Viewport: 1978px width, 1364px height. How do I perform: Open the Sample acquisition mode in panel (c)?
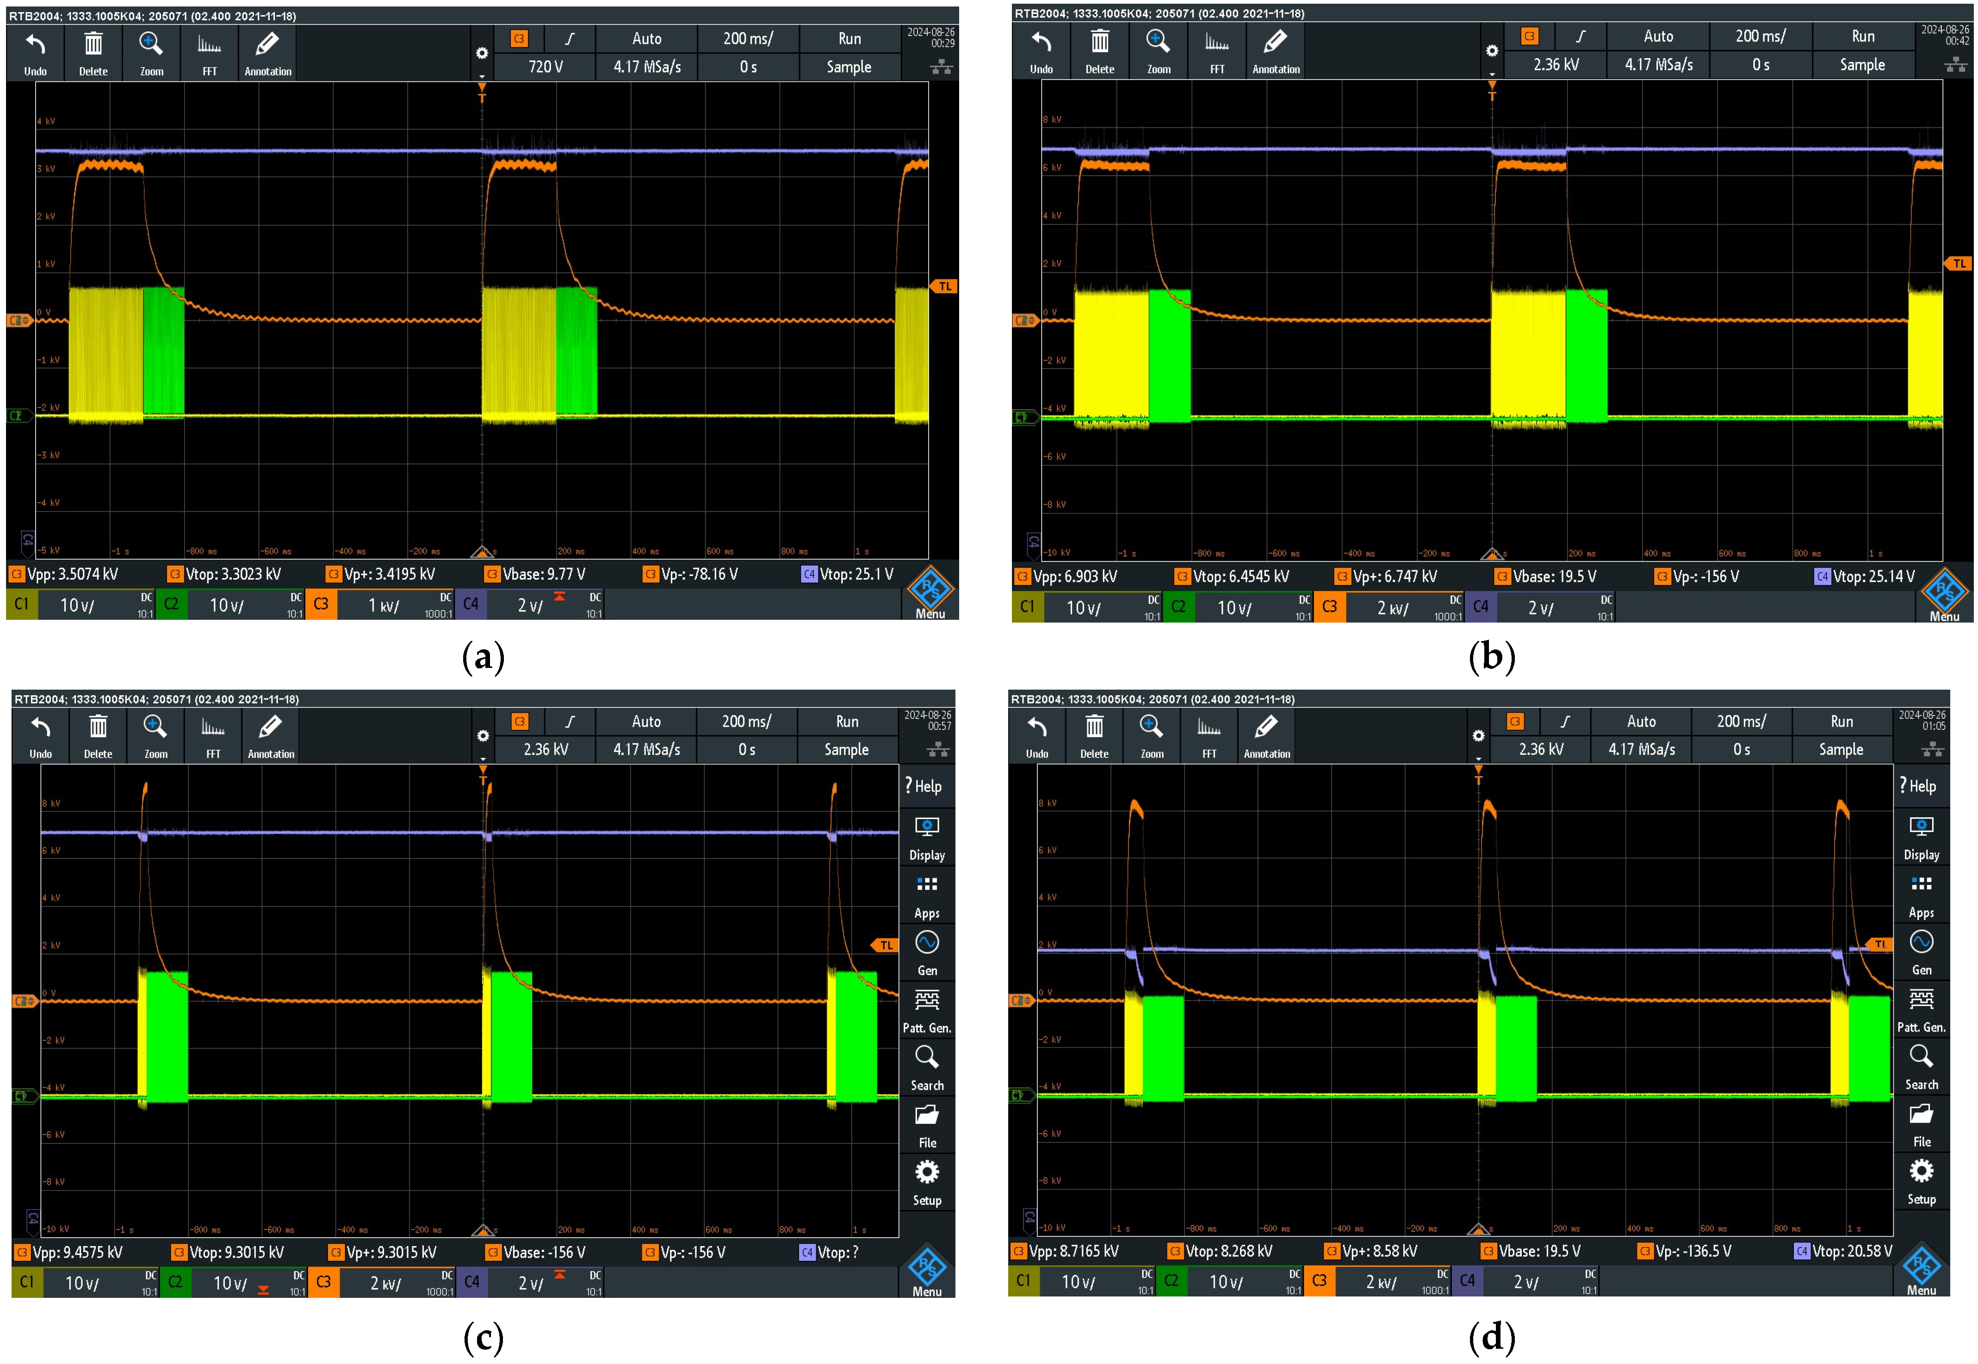(x=845, y=749)
